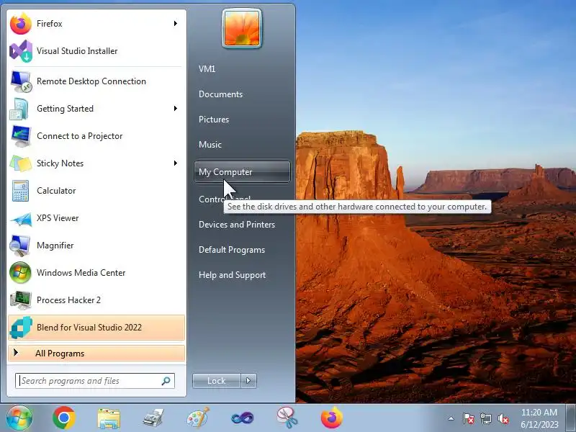Open Documents library
This screenshot has height=432, width=576.
[x=220, y=94]
